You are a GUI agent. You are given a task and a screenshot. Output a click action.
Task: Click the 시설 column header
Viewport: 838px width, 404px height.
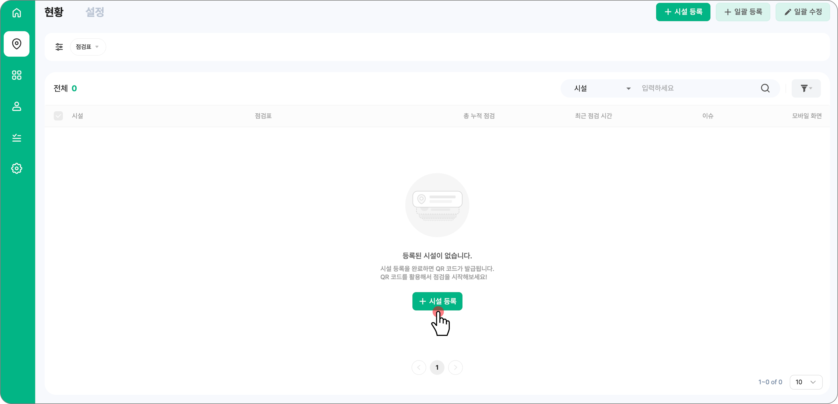tap(78, 116)
